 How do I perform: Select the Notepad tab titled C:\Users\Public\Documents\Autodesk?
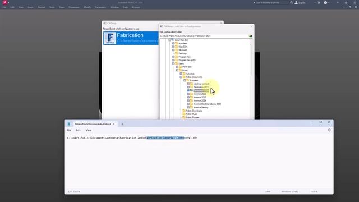93,124
